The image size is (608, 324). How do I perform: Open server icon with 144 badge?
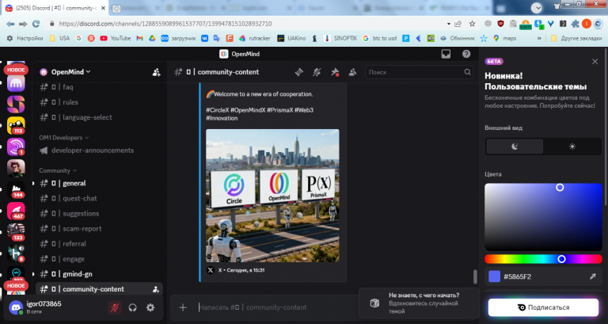point(16,190)
